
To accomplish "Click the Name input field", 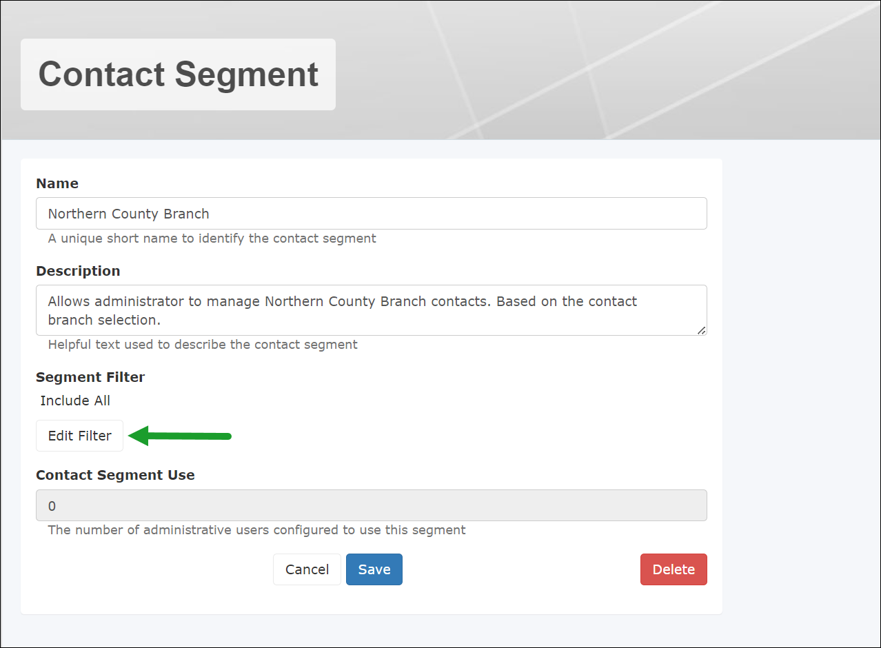I will (x=371, y=213).
